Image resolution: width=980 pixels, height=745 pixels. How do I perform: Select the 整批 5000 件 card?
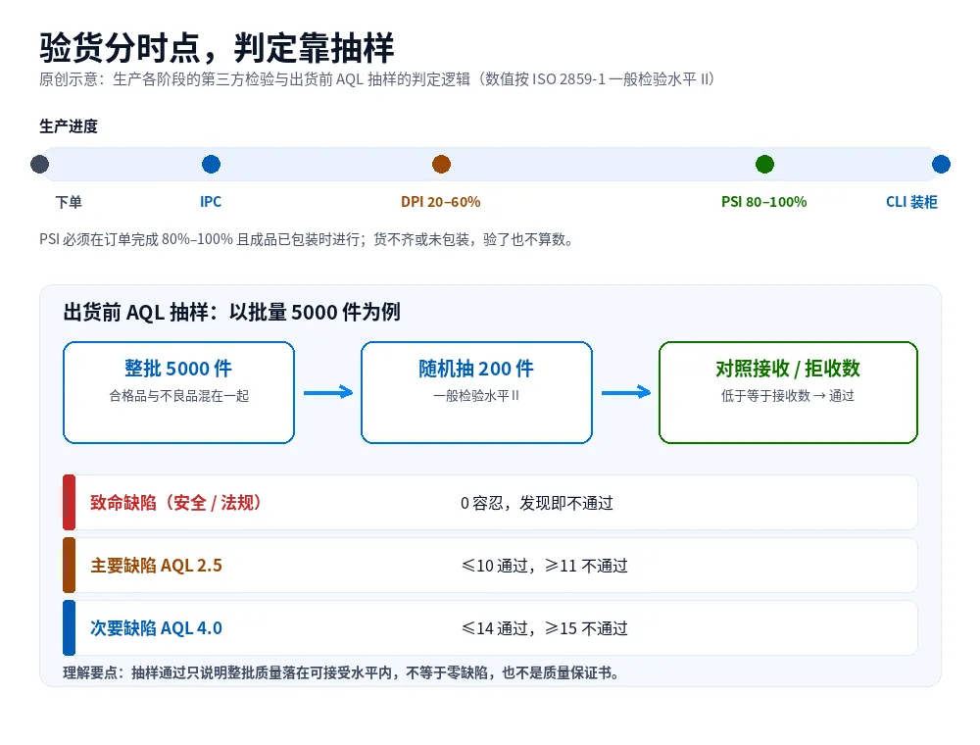[x=178, y=392]
